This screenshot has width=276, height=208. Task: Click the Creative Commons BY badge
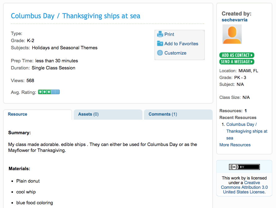(244, 167)
